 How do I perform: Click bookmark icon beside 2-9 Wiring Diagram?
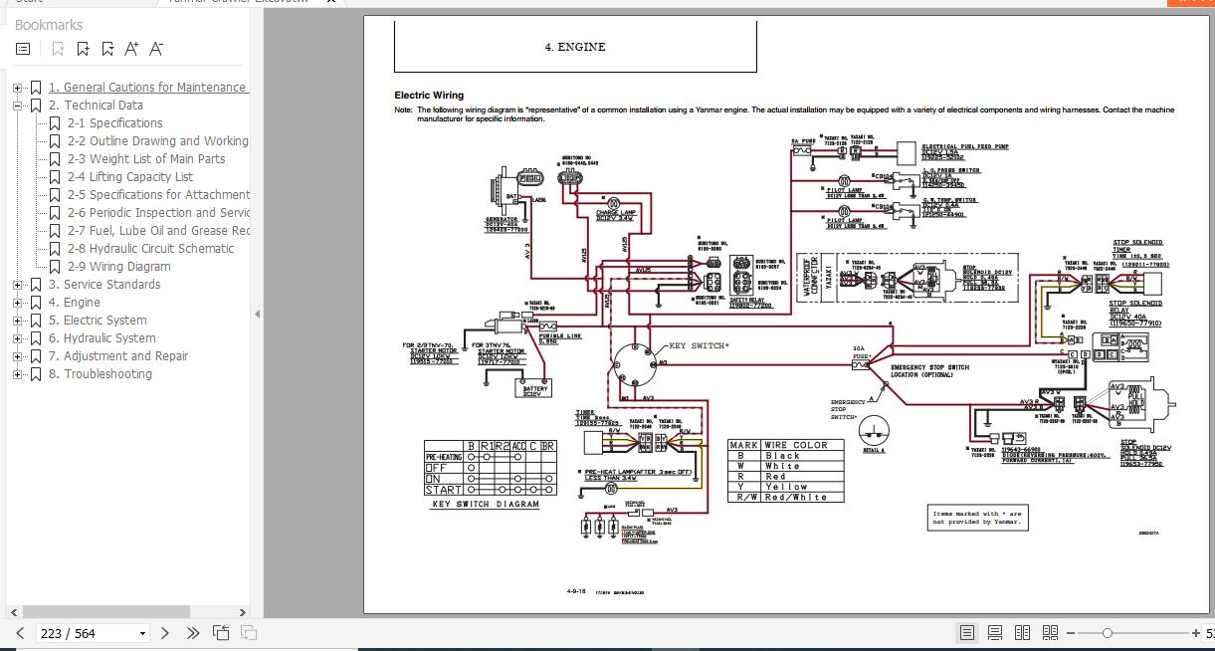click(x=55, y=267)
